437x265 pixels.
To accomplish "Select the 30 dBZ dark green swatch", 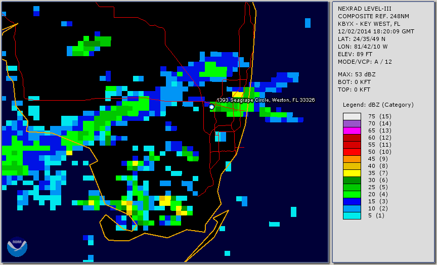I will pos(352,180).
